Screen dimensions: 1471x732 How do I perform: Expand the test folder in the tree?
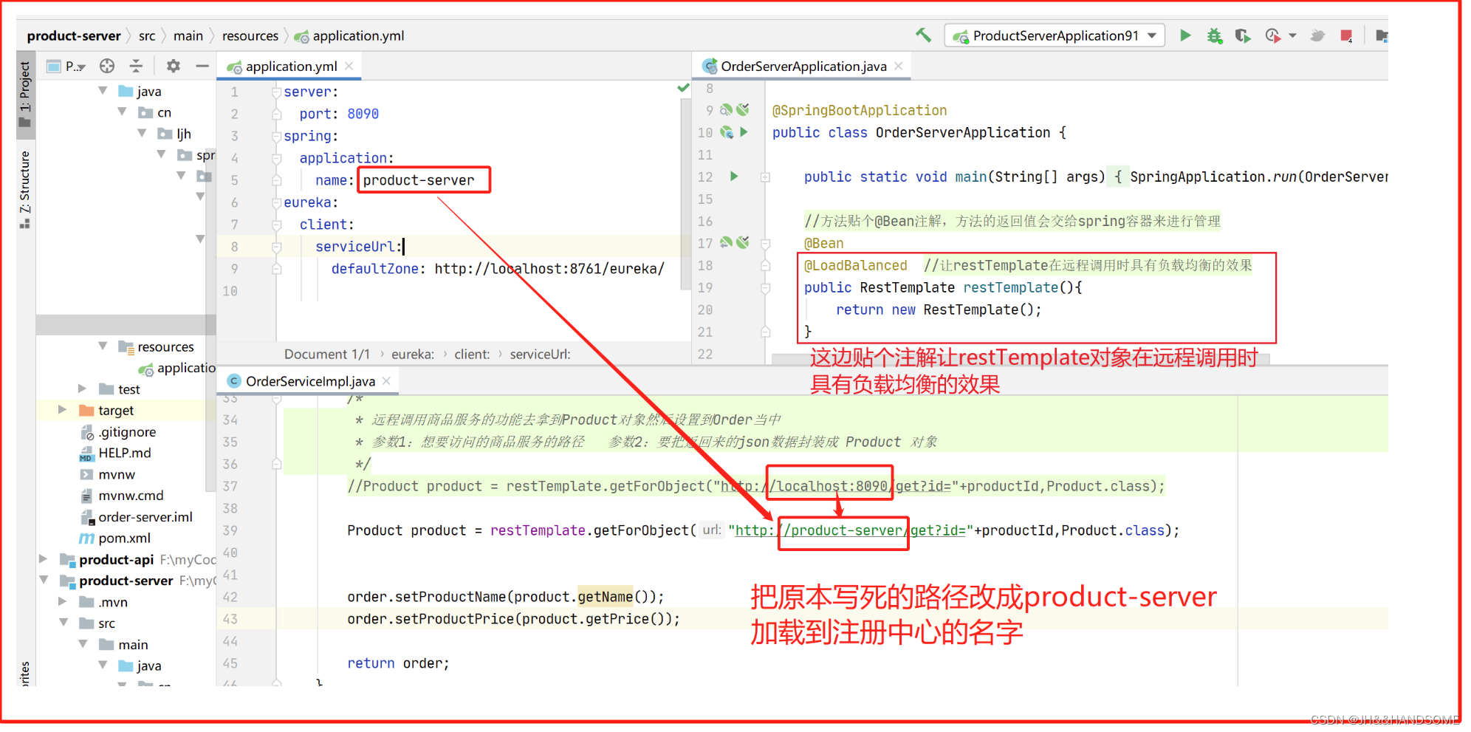(x=82, y=389)
